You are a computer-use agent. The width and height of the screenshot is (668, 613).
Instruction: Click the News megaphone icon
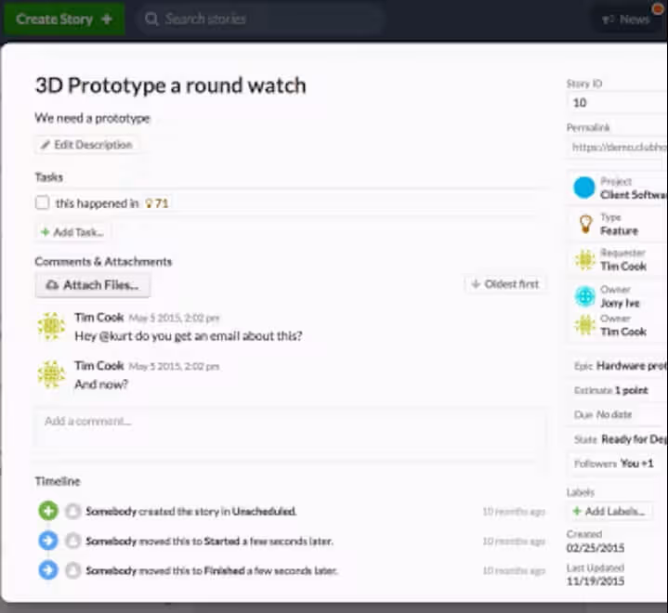coord(608,20)
